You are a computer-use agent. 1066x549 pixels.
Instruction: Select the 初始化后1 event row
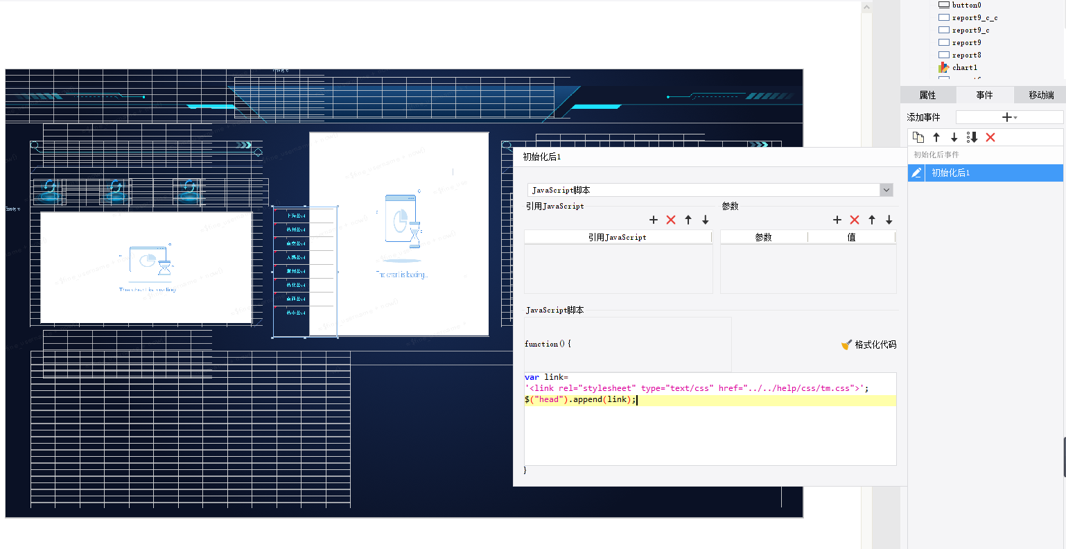(x=985, y=173)
